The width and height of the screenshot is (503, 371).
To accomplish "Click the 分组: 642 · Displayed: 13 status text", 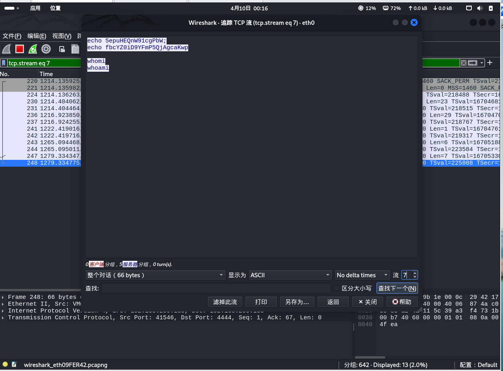I will click(385, 365).
